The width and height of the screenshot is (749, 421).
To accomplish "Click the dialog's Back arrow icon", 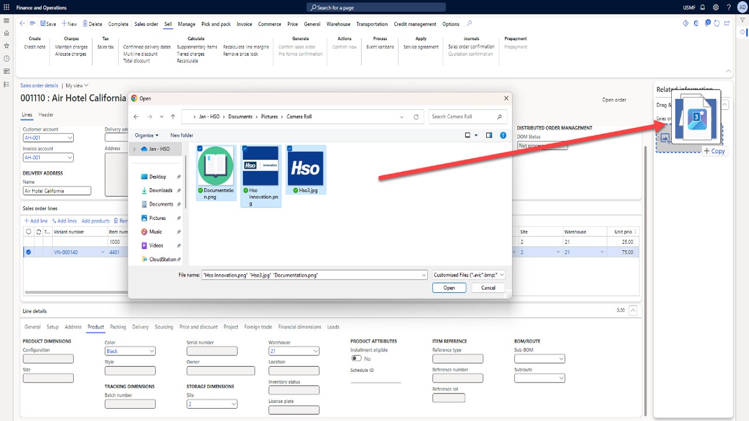I will (x=136, y=117).
